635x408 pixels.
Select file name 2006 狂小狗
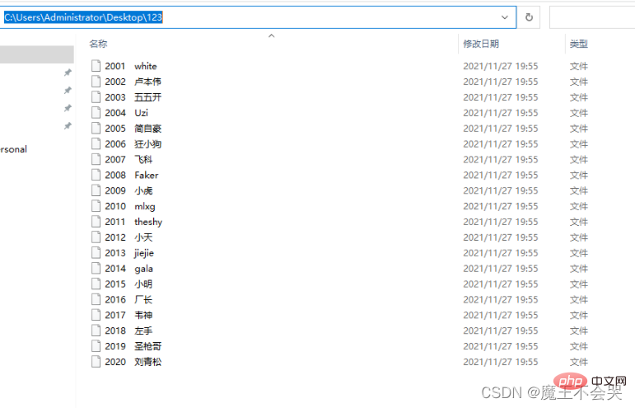133,144
